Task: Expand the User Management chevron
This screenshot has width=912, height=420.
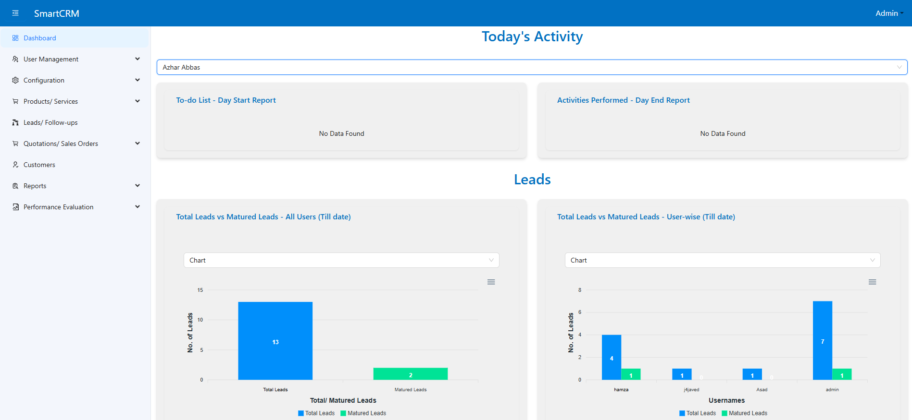Action: [x=137, y=59]
